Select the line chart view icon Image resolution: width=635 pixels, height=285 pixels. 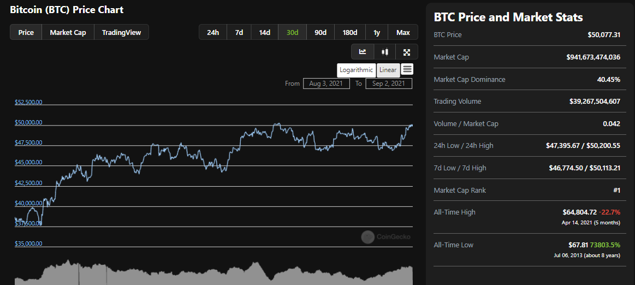[363, 52]
